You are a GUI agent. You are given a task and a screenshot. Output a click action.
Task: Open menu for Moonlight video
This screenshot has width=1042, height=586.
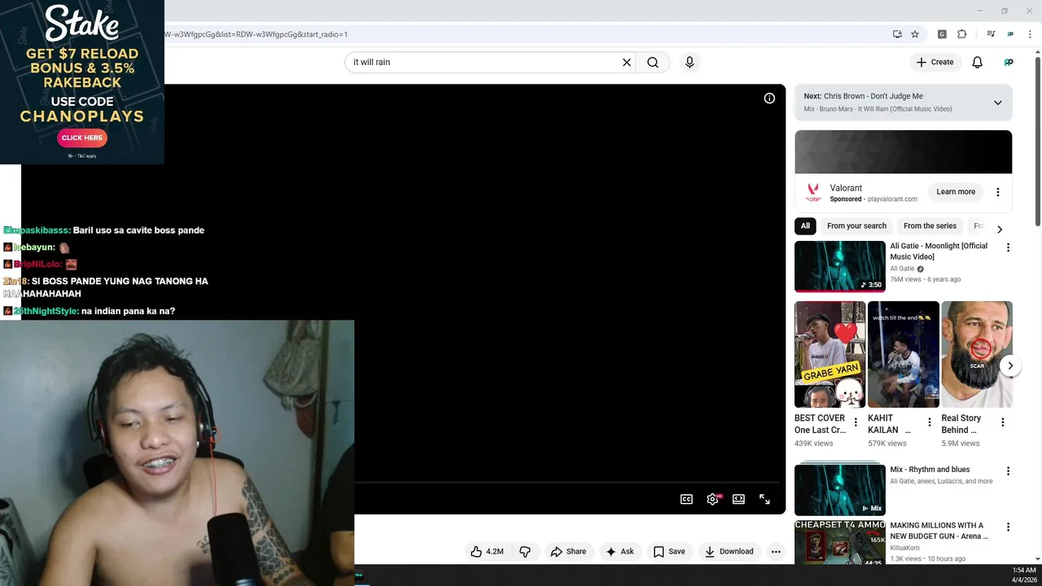coord(1008,247)
